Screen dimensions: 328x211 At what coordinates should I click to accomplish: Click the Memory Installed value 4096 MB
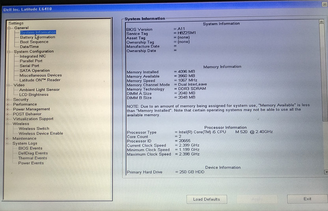pyautogui.click(x=186, y=72)
